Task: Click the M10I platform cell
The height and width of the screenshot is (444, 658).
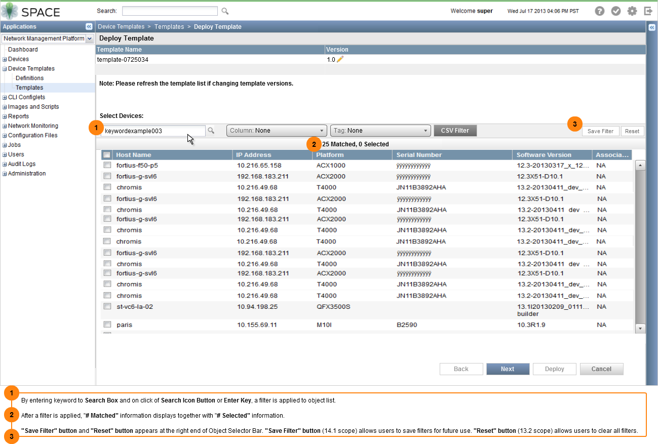Action: [x=324, y=325]
